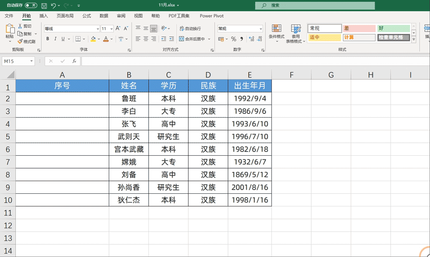Select cell containing 宫本武藏
430x257 pixels.
[129, 149]
